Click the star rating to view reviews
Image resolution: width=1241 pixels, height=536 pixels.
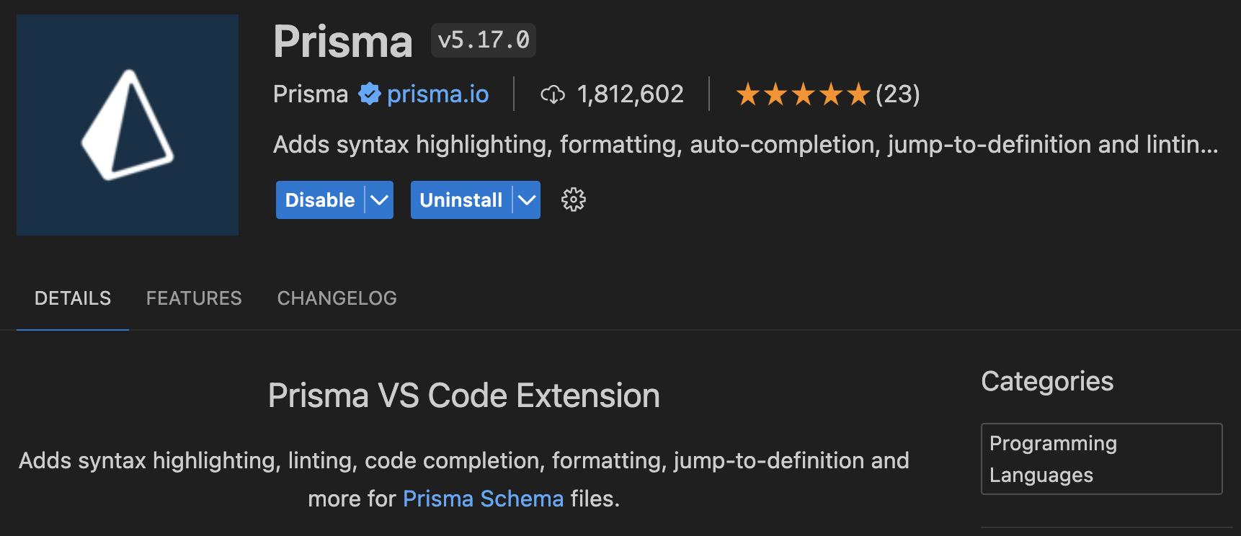point(802,94)
